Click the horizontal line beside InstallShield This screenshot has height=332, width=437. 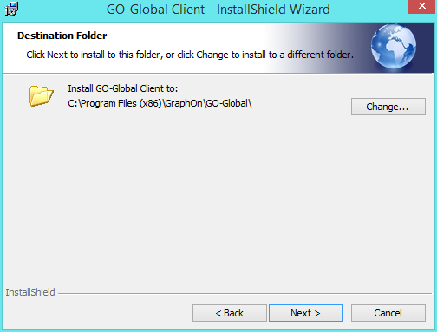(245, 293)
